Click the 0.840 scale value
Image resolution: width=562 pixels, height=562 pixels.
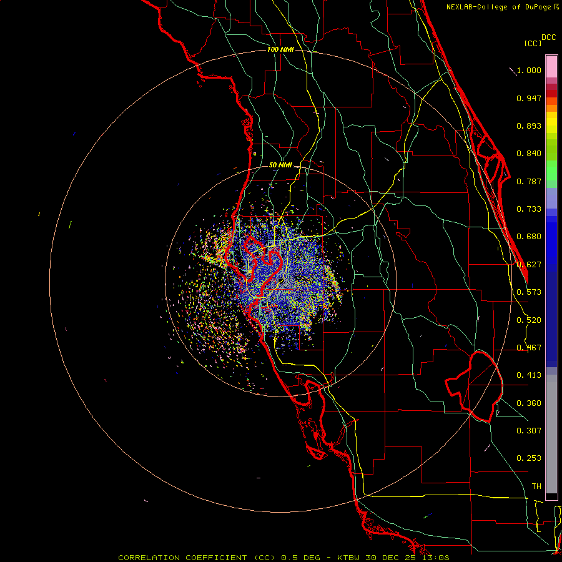(529, 154)
